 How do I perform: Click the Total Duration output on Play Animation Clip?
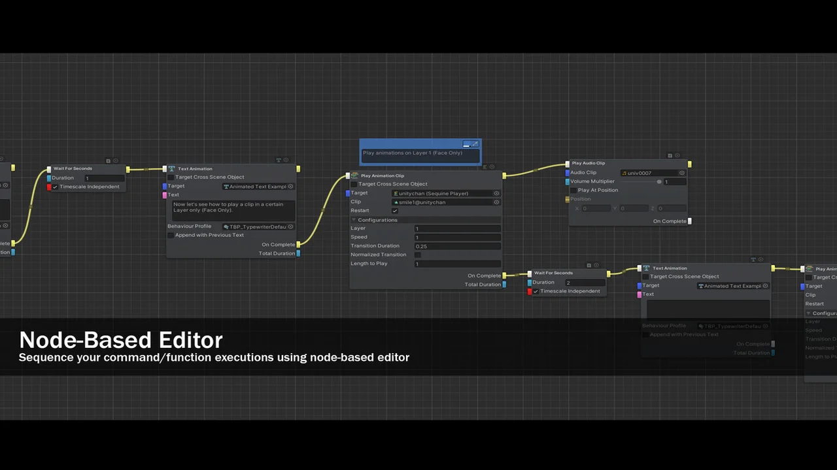(504, 285)
